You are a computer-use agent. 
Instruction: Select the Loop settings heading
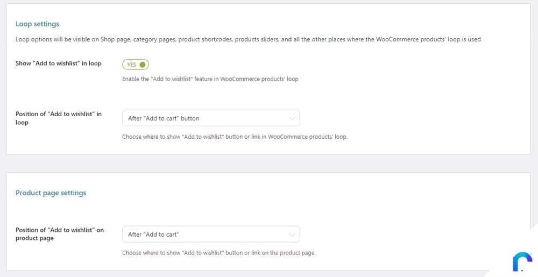point(38,24)
